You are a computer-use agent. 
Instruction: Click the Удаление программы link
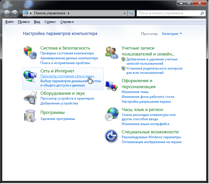tap(58, 119)
